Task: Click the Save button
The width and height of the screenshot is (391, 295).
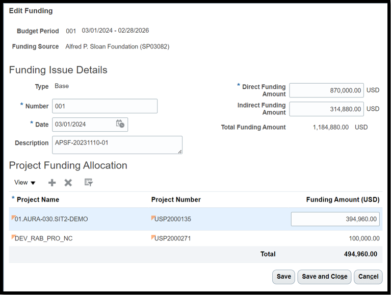Action: click(x=283, y=277)
